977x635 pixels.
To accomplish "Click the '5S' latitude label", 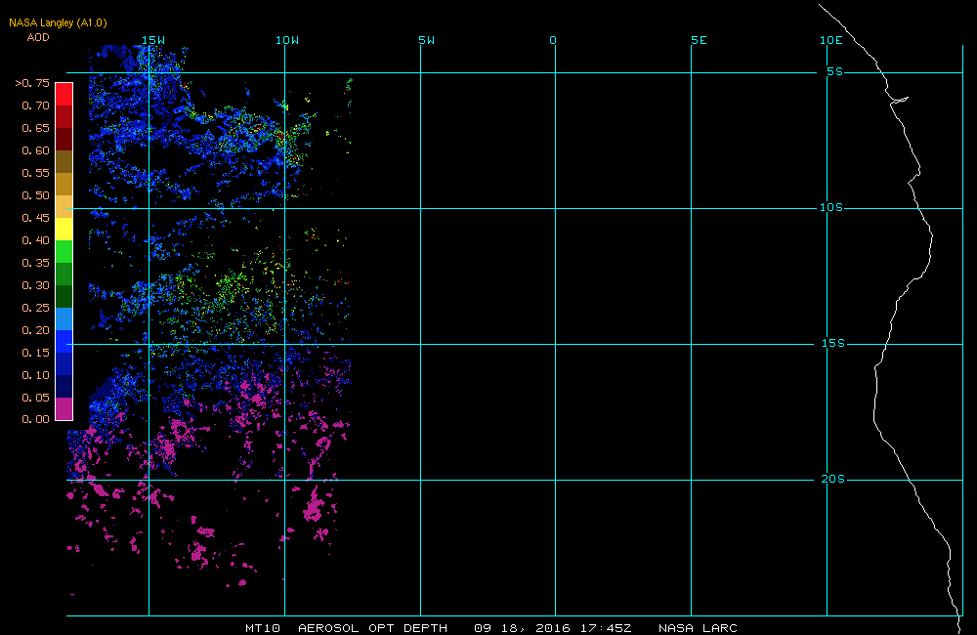I will [x=835, y=71].
